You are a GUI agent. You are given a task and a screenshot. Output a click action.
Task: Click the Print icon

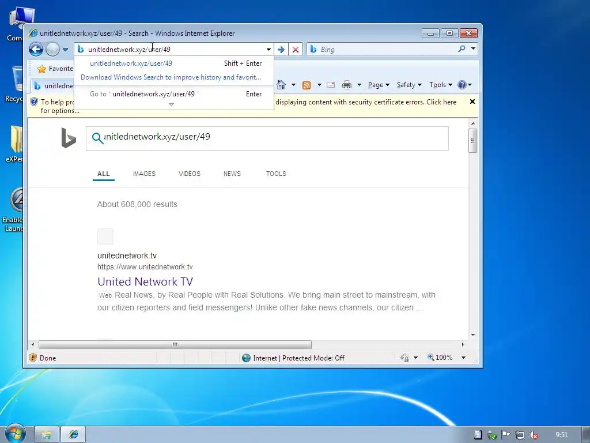346,85
